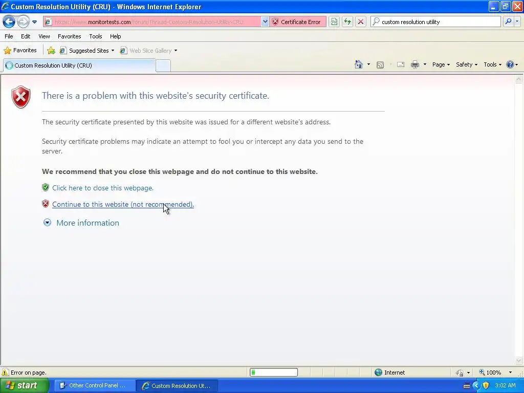Click the Internet Explorer title bar icon
This screenshot has height=393, width=524.
5,6
